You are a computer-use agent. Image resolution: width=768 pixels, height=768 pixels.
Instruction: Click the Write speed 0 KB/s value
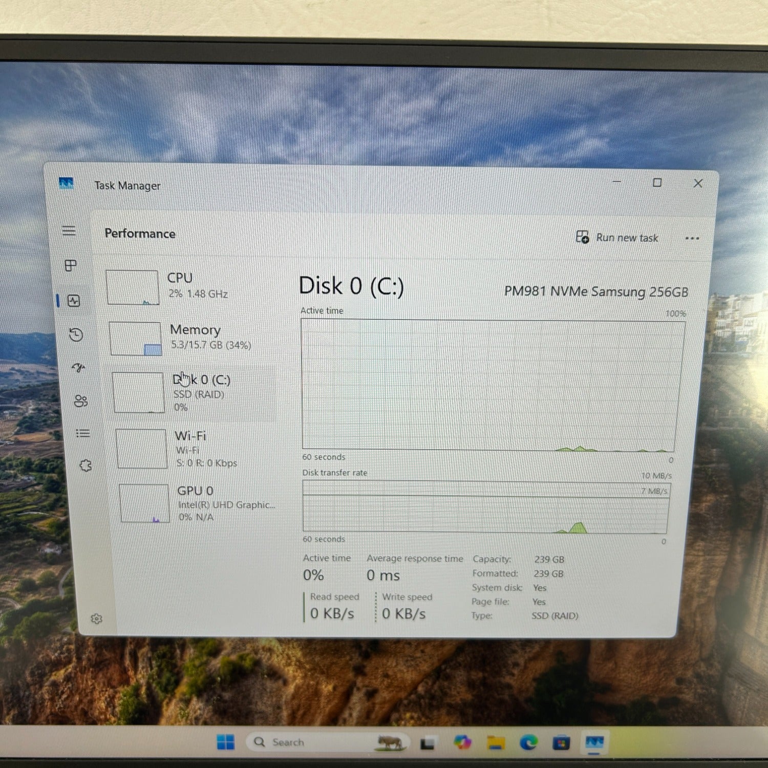pyautogui.click(x=404, y=613)
